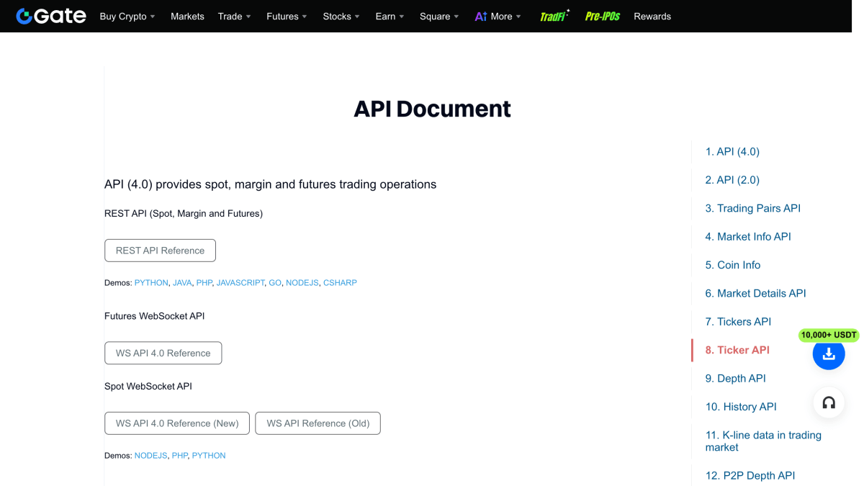The height and width of the screenshot is (486, 864).
Task: Jump to 10. History API
Action: point(741,407)
